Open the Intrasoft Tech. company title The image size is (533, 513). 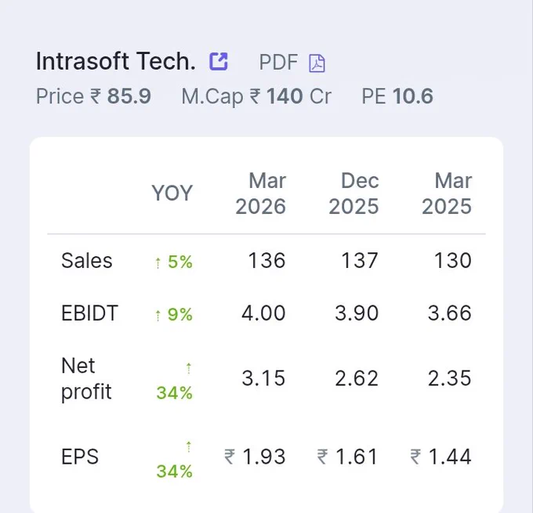[x=115, y=61]
